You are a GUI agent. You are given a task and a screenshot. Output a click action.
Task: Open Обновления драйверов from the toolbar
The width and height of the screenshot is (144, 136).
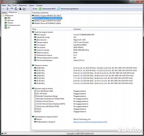[68, 9]
